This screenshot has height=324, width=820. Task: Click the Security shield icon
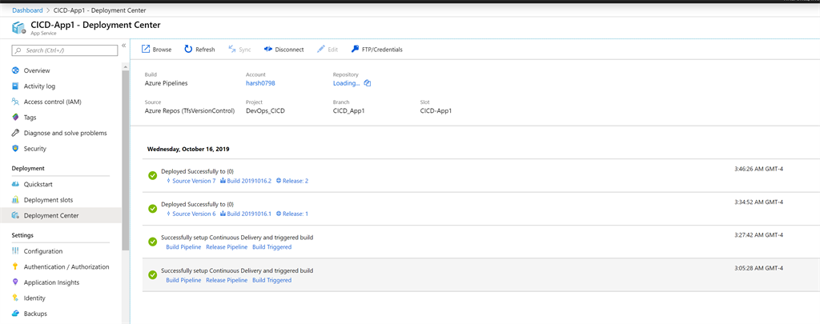click(x=15, y=149)
